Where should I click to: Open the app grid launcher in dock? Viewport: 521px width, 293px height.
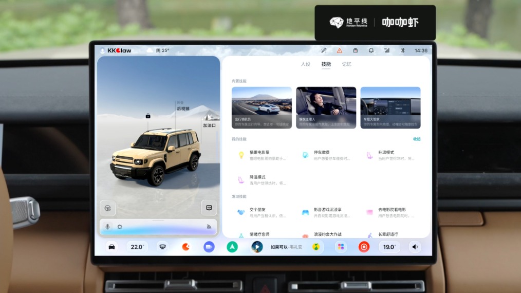341,247
